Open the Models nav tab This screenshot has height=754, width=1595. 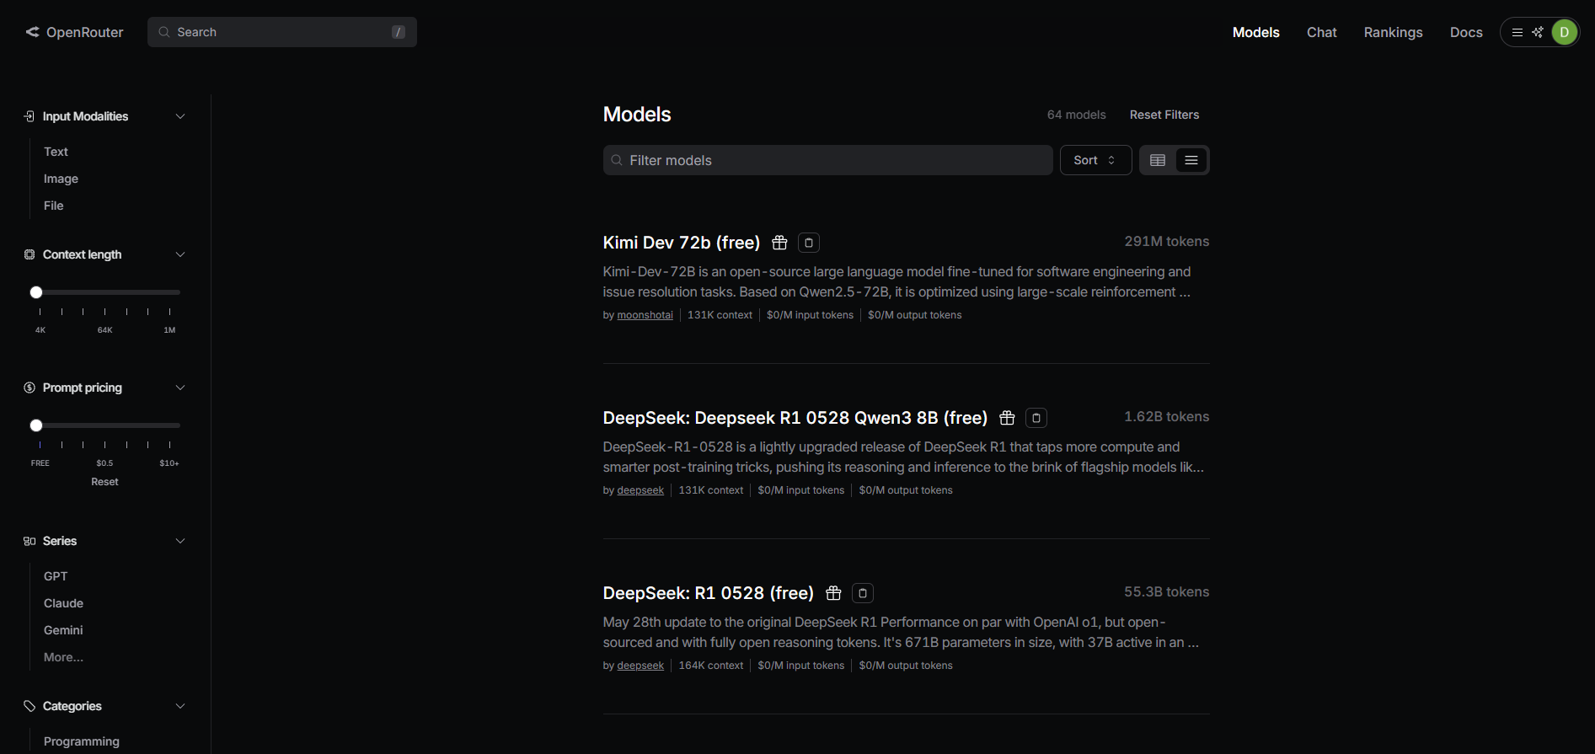click(x=1255, y=32)
